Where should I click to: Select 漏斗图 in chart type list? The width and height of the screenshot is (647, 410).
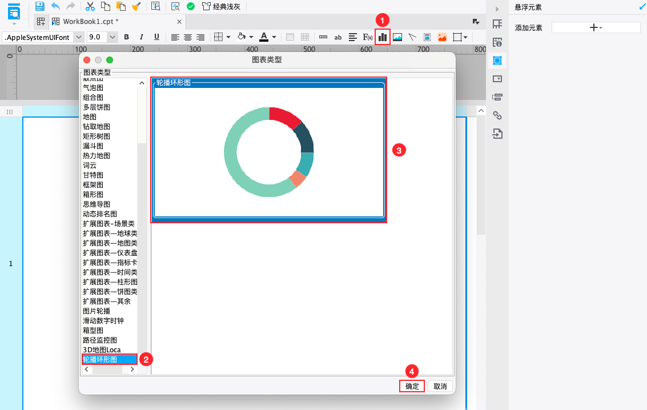pos(93,146)
